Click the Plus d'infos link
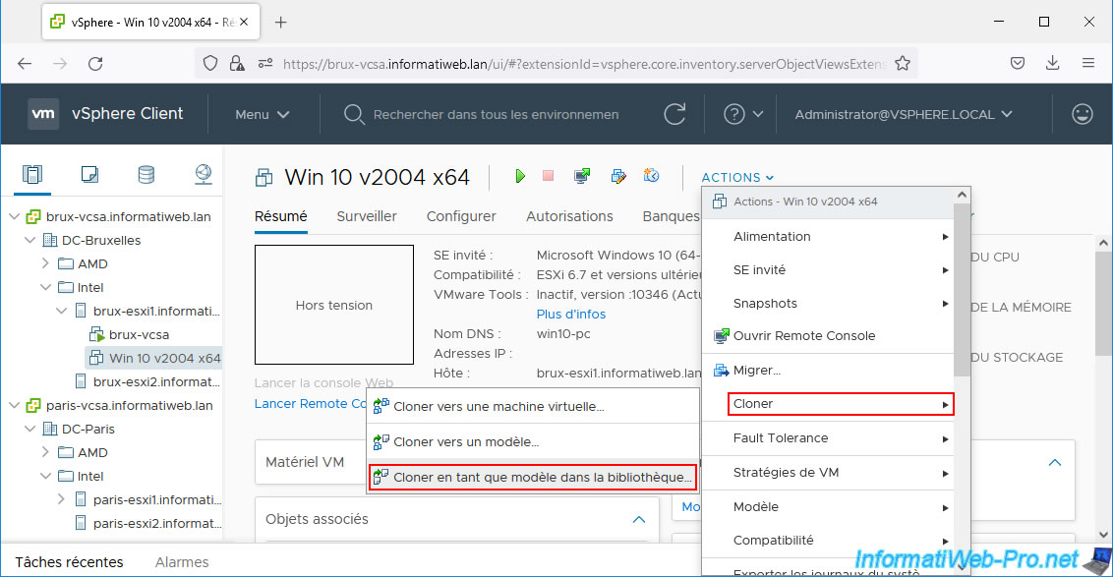Image resolution: width=1113 pixels, height=577 pixels. point(570,314)
